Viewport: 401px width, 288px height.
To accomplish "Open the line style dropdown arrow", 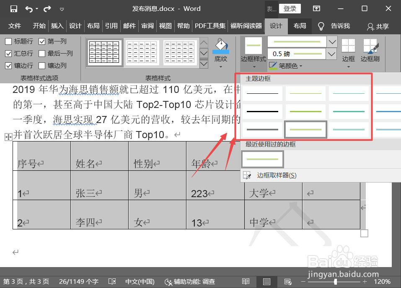I will (332, 42).
